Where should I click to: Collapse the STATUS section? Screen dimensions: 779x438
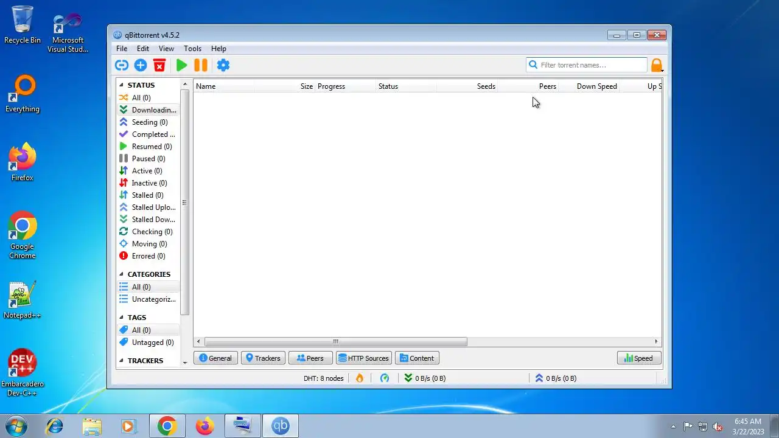tap(121, 85)
